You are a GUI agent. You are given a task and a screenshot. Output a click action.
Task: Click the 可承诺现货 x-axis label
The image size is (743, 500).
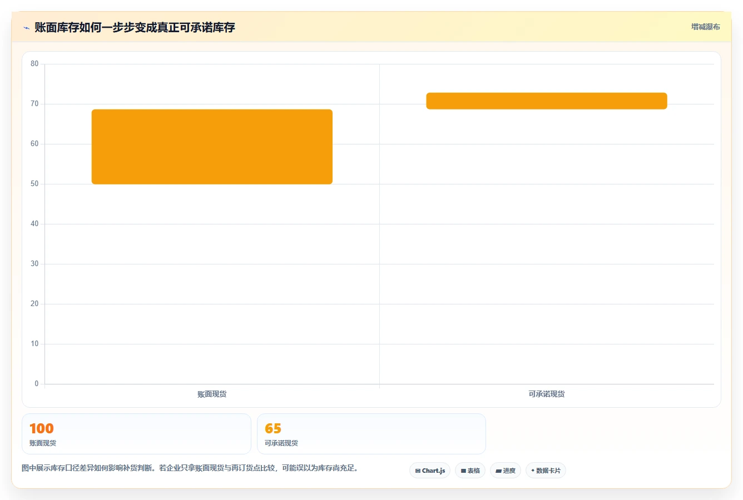click(547, 394)
